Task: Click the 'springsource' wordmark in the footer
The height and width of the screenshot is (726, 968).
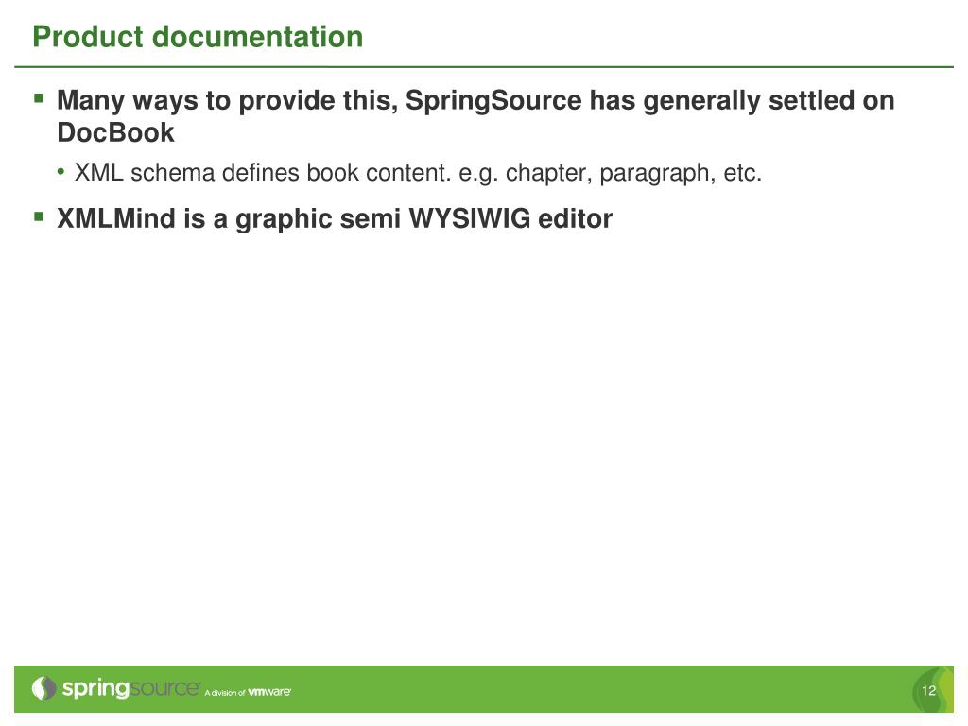Action: tap(130, 688)
